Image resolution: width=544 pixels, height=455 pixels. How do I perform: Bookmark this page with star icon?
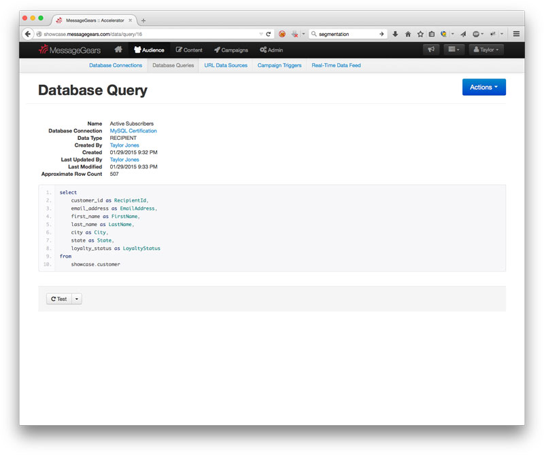(420, 34)
